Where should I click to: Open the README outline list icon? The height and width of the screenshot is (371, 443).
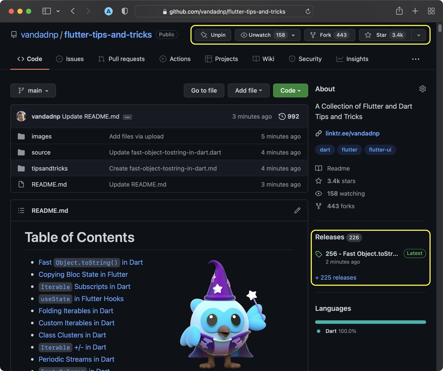[21, 211]
